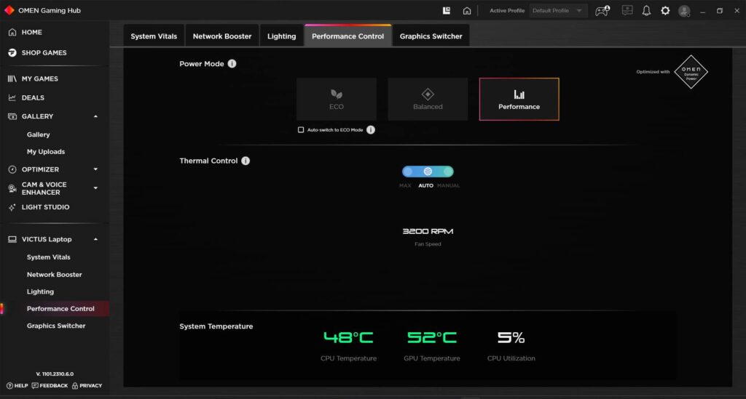Viewport: 746px width, 399px height.
Task: Click the Gallery sidebar icon
Action: coord(12,116)
